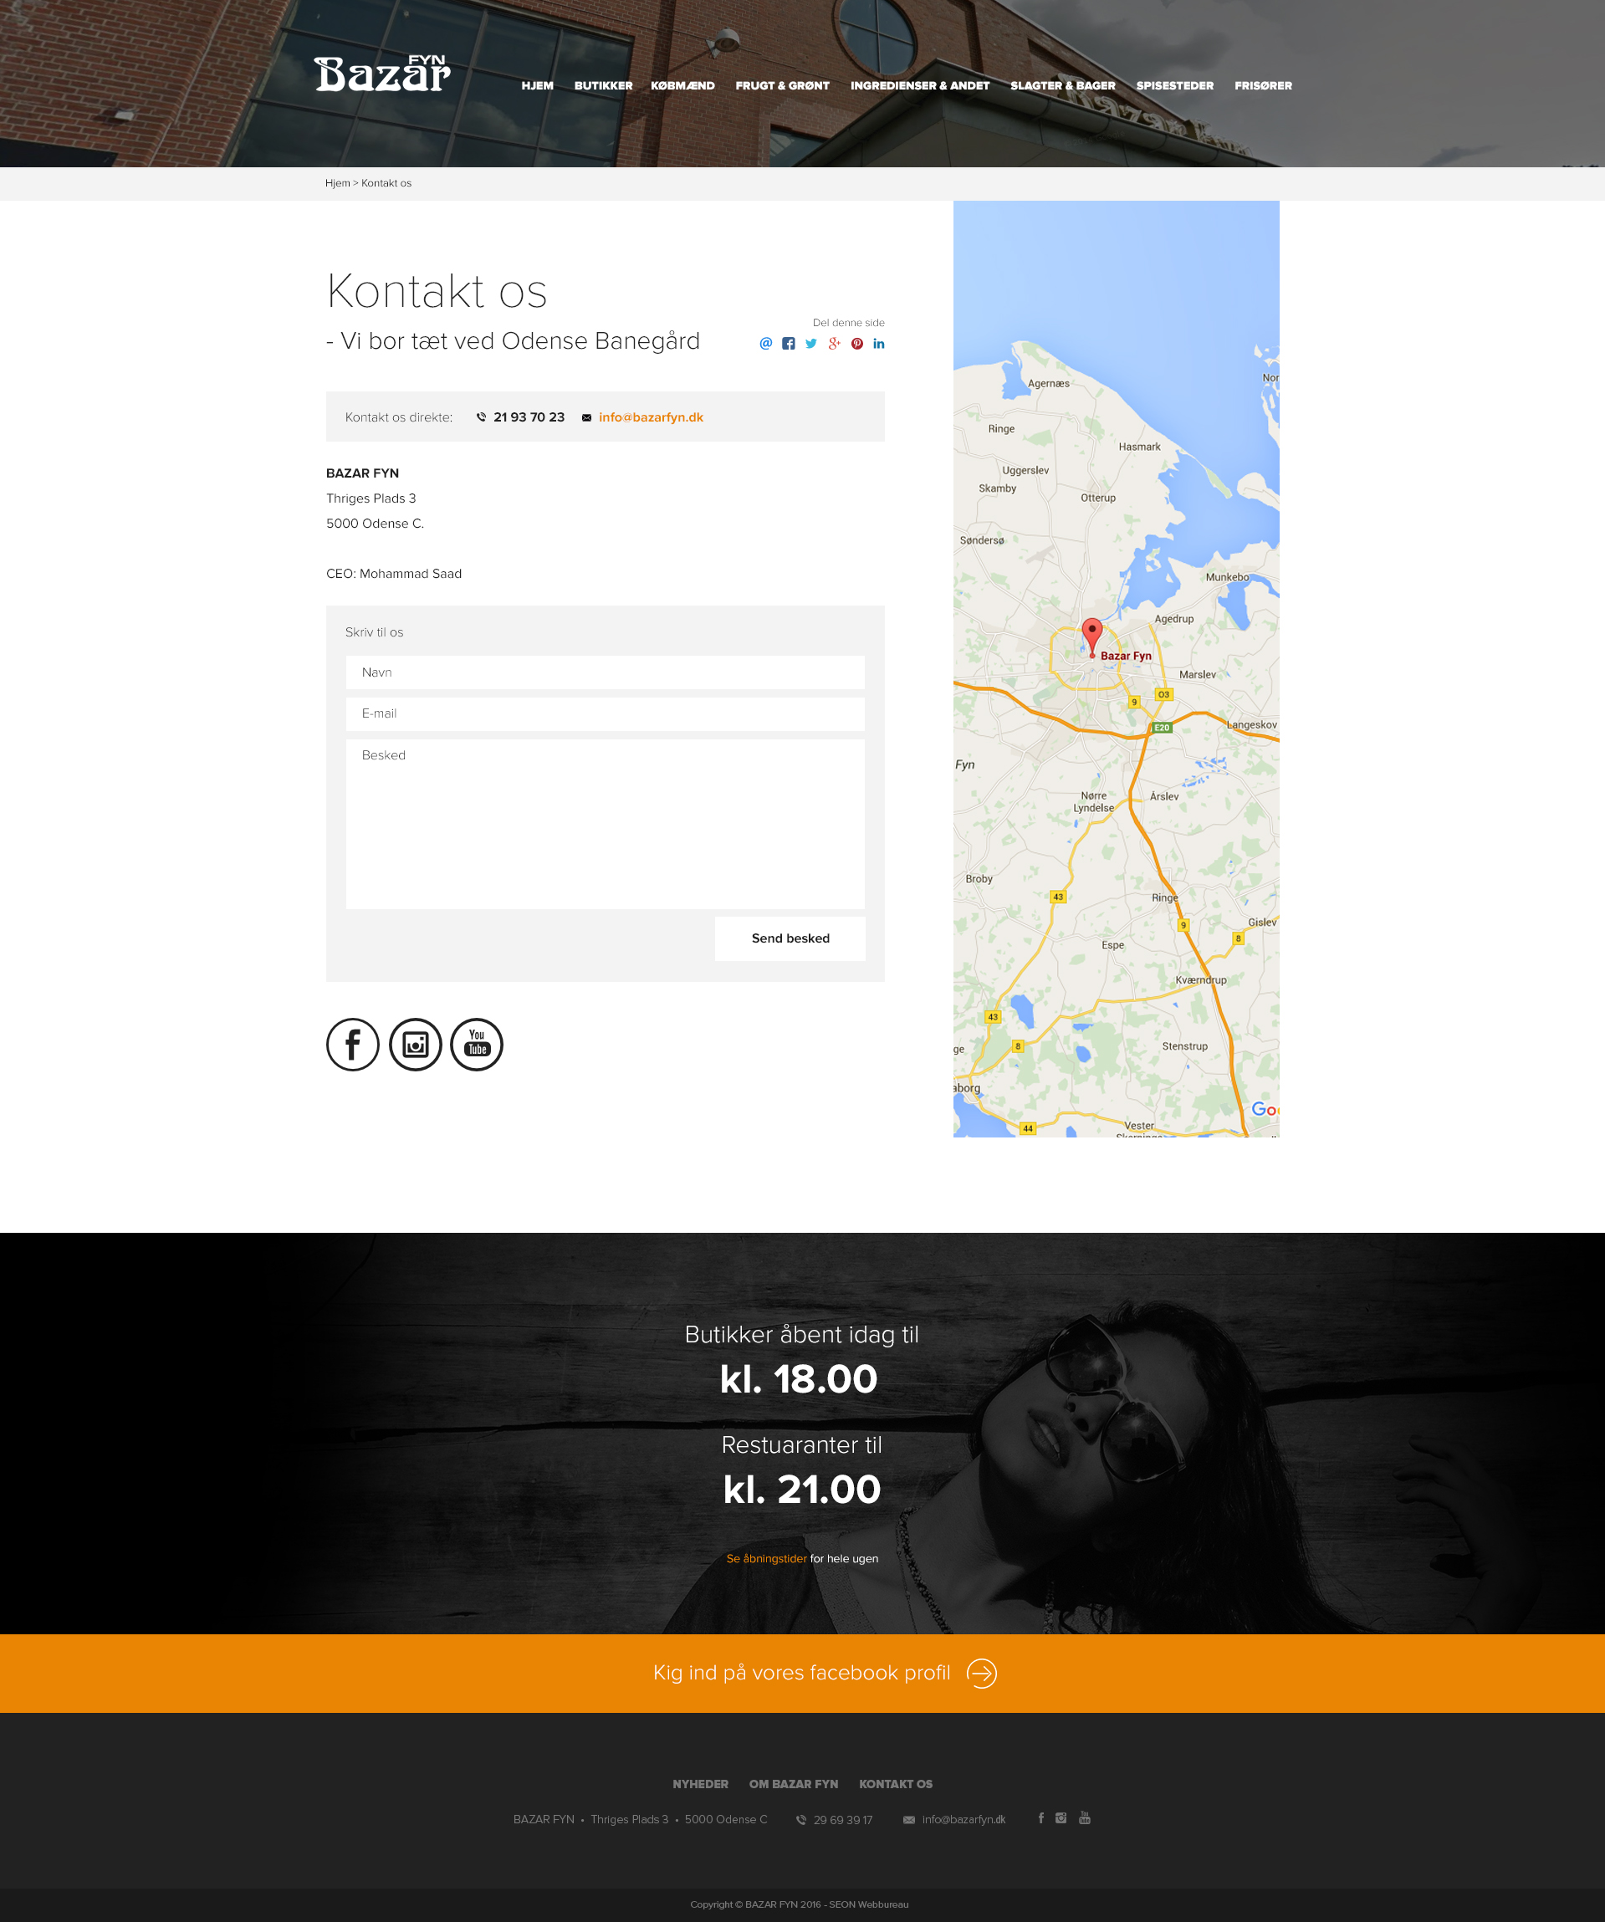The image size is (1605, 1922).
Task: Open the NYHEDER footer link
Action: [700, 1784]
